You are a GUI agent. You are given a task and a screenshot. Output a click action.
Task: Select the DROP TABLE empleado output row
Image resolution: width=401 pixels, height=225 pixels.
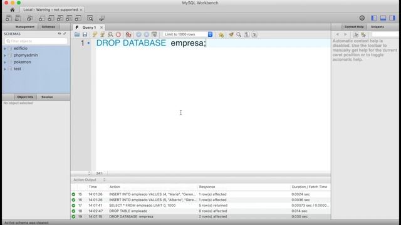200,211
